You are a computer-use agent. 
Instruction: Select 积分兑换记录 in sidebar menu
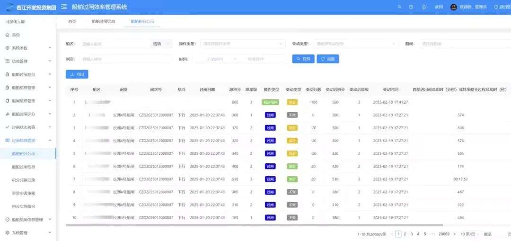[24, 180]
